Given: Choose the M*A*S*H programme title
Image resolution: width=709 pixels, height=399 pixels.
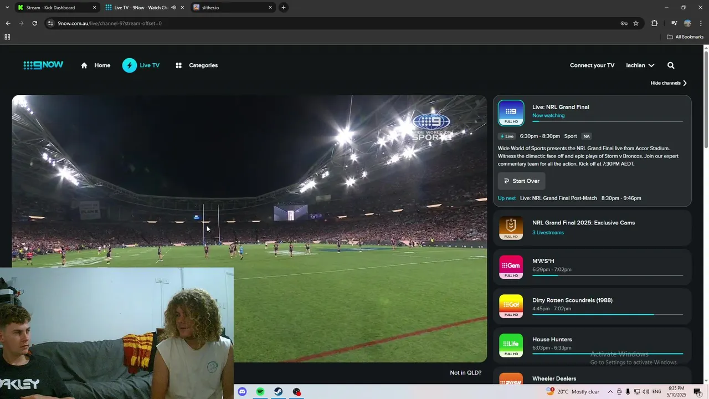Looking at the screenshot, I should click(543, 261).
